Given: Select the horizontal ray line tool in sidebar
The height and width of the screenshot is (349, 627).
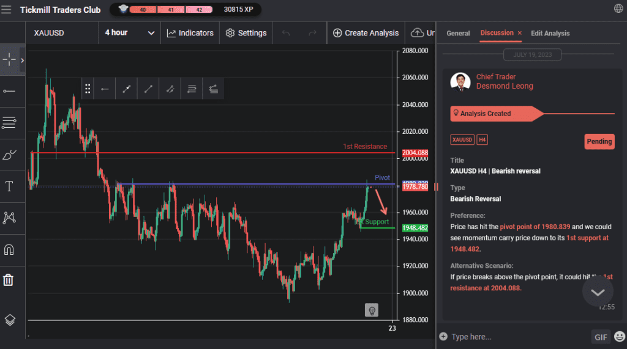Looking at the screenshot, I should (9, 91).
